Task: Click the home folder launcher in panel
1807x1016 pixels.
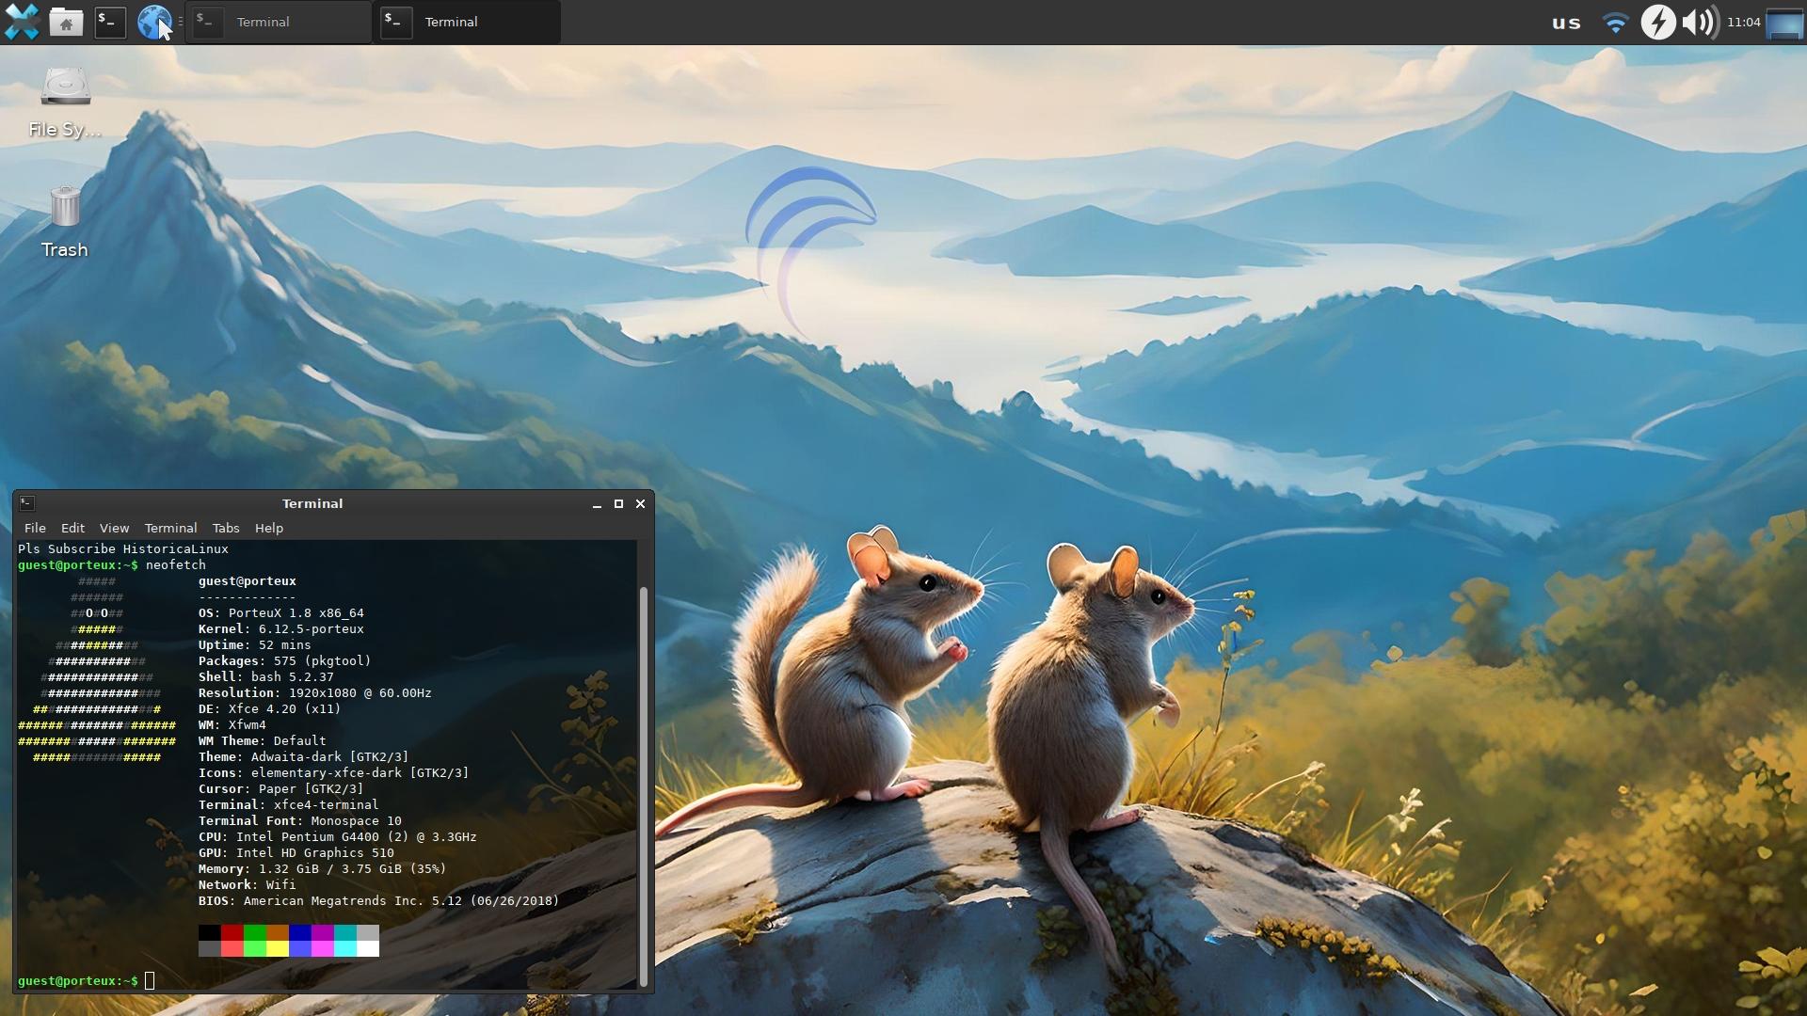Action: [x=66, y=22]
